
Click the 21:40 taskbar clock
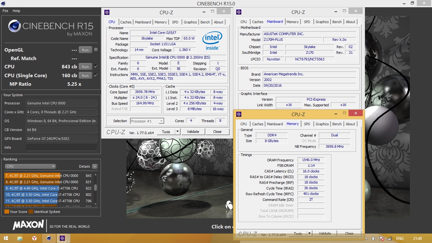point(417,239)
